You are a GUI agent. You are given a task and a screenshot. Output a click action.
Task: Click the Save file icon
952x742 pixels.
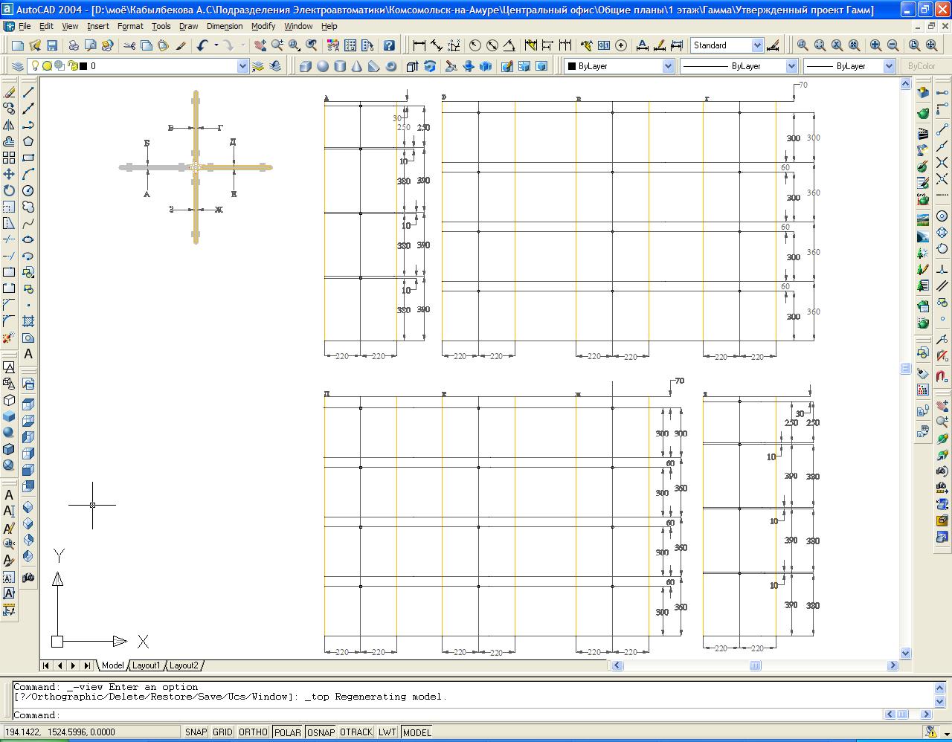52,45
